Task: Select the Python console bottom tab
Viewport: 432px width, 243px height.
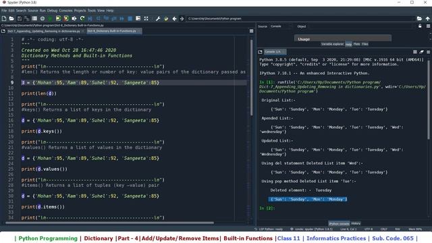Action: pos(339,223)
